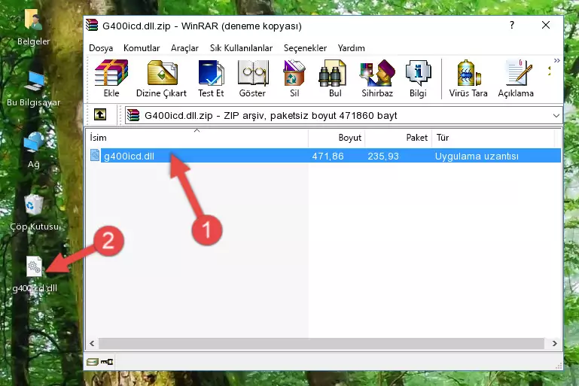Click the g400icd.dll file icon in list

[95, 155]
